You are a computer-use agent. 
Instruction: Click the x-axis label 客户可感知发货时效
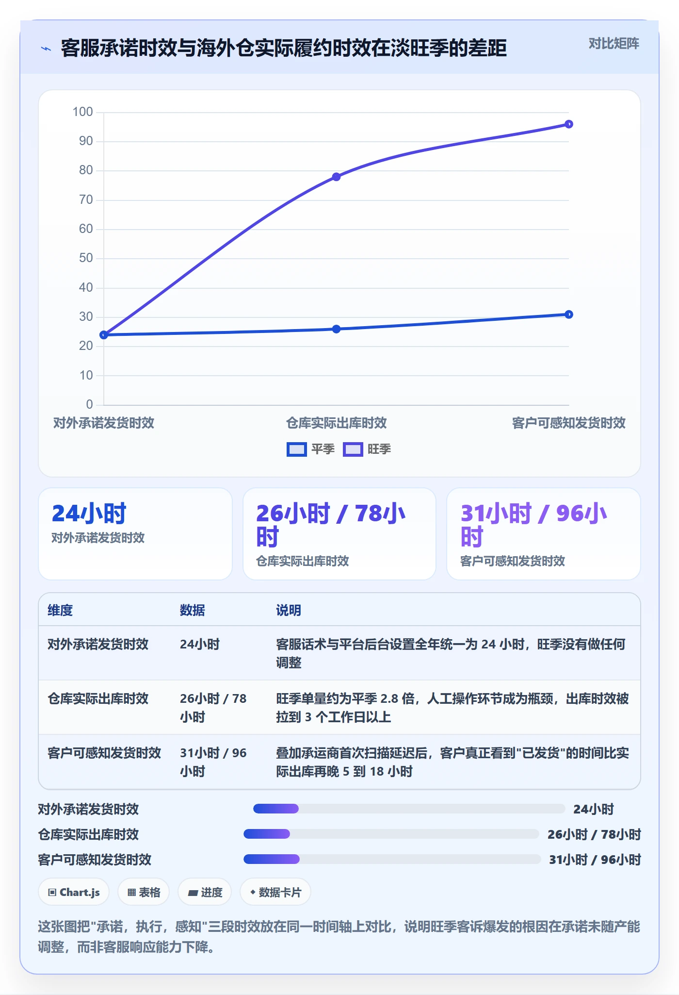(x=569, y=423)
